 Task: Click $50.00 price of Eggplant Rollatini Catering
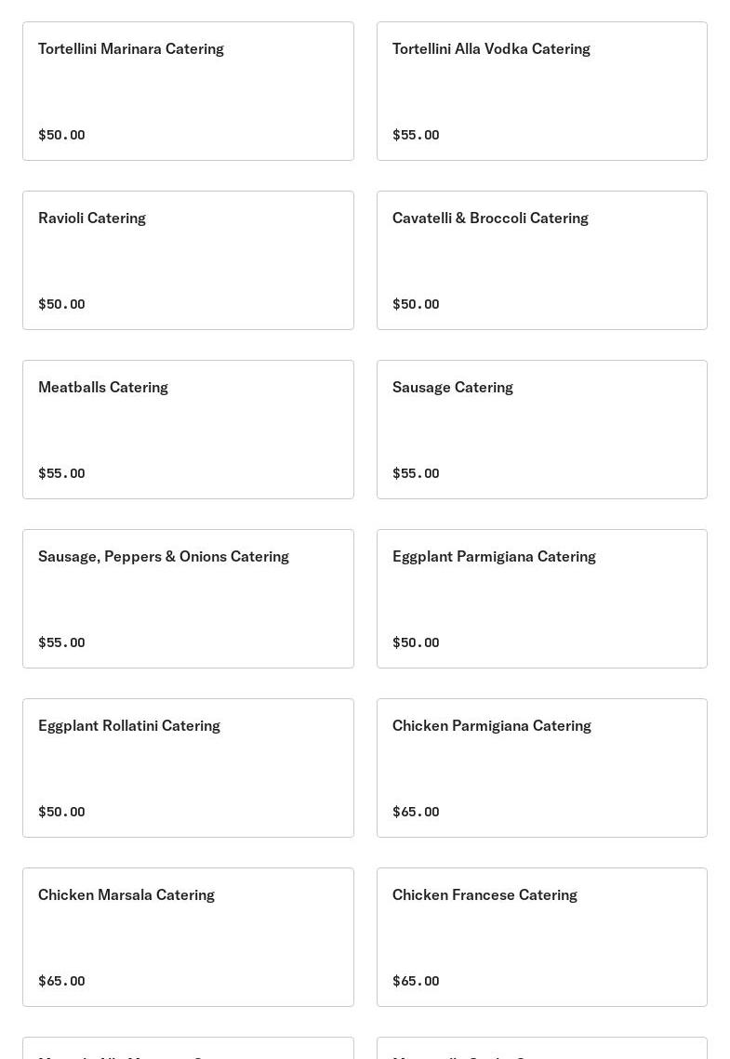click(61, 812)
